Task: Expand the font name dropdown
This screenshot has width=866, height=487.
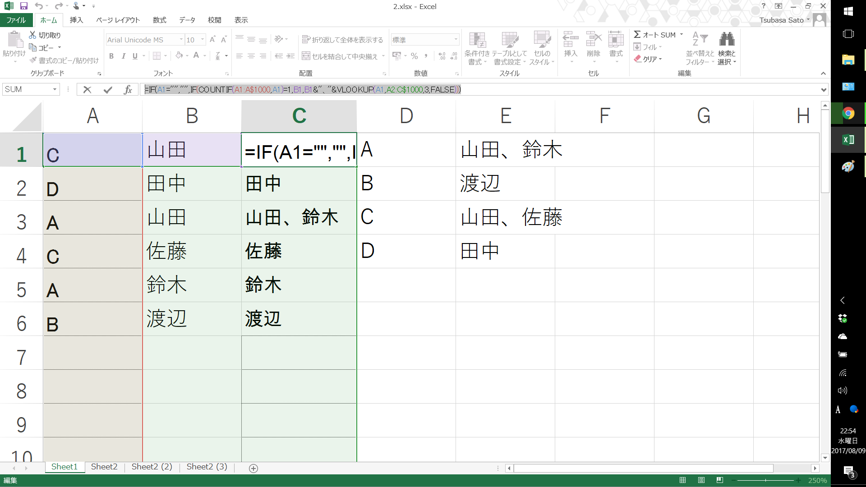Action: tap(181, 40)
